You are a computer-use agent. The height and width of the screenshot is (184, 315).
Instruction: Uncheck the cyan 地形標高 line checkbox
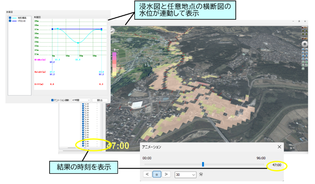(x=10, y=18)
